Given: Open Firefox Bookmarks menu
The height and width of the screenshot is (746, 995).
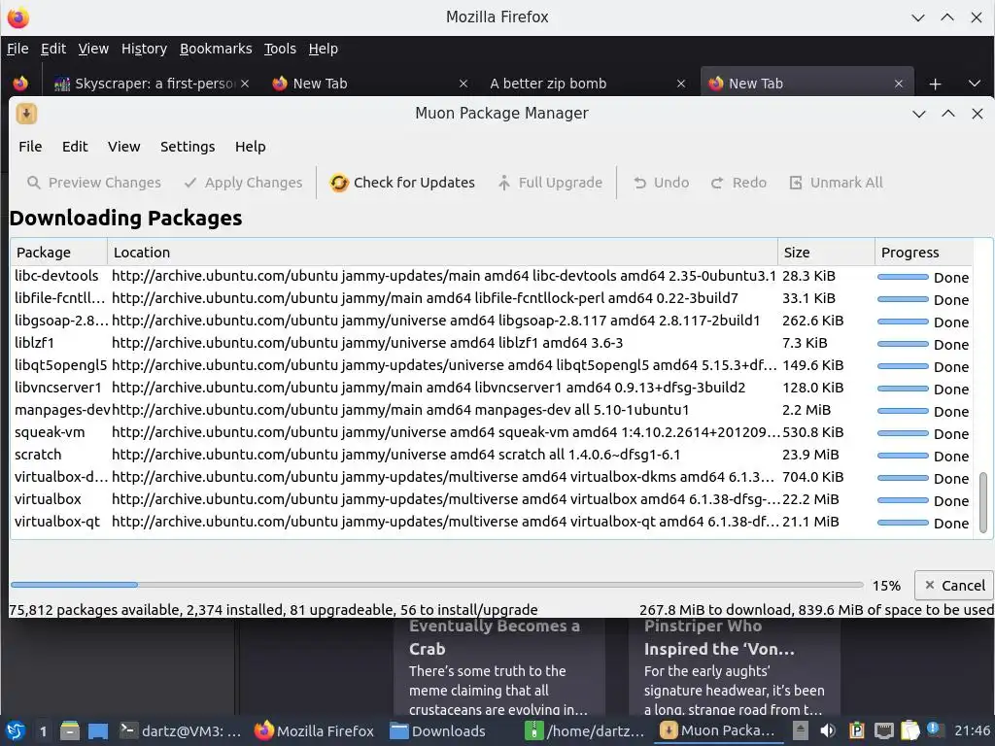Looking at the screenshot, I should click(216, 49).
